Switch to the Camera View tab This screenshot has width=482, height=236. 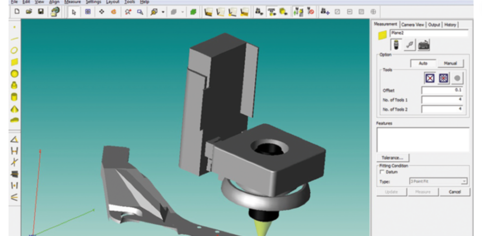412,25
